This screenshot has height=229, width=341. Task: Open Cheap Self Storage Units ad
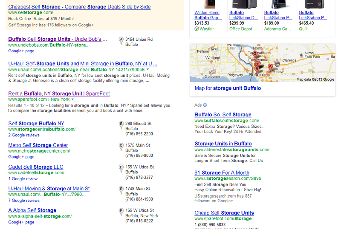pyautogui.click(x=224, y=213)
